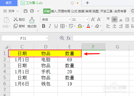
Task: Decrease font size with A- icon
Action: tap(99, 19)
